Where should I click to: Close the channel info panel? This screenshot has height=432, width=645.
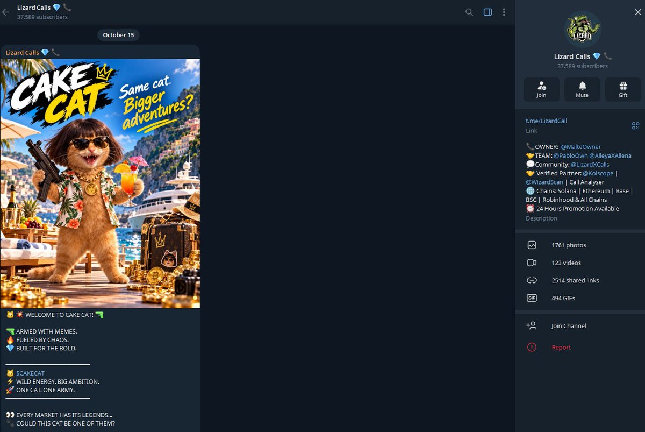tap(637, 12)
